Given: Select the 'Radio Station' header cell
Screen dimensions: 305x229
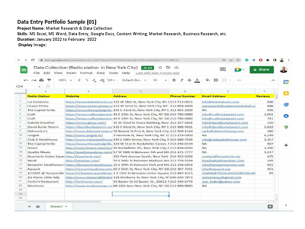Looking at the screenshot, I should tap(45, 96).
